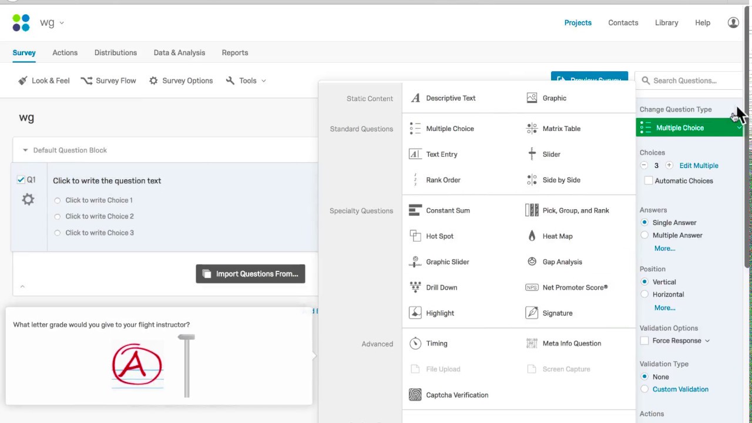Choose the Gap Analysis icon

tap(532, 262)
